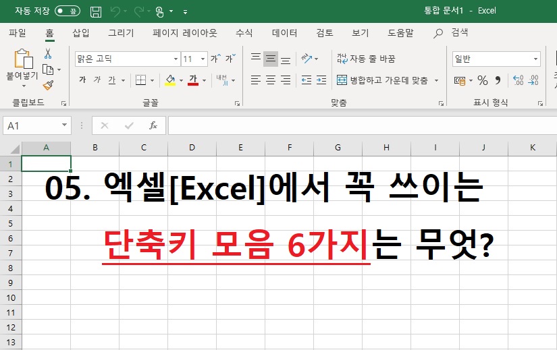Open the Clipboard group dialog launcher
This screenshot has width=557, height=350.
pos(63,103)
